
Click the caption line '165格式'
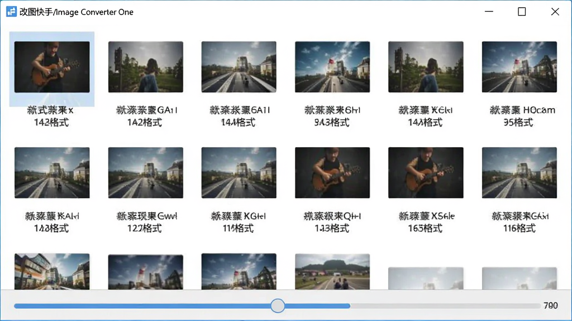click(425, 228)
